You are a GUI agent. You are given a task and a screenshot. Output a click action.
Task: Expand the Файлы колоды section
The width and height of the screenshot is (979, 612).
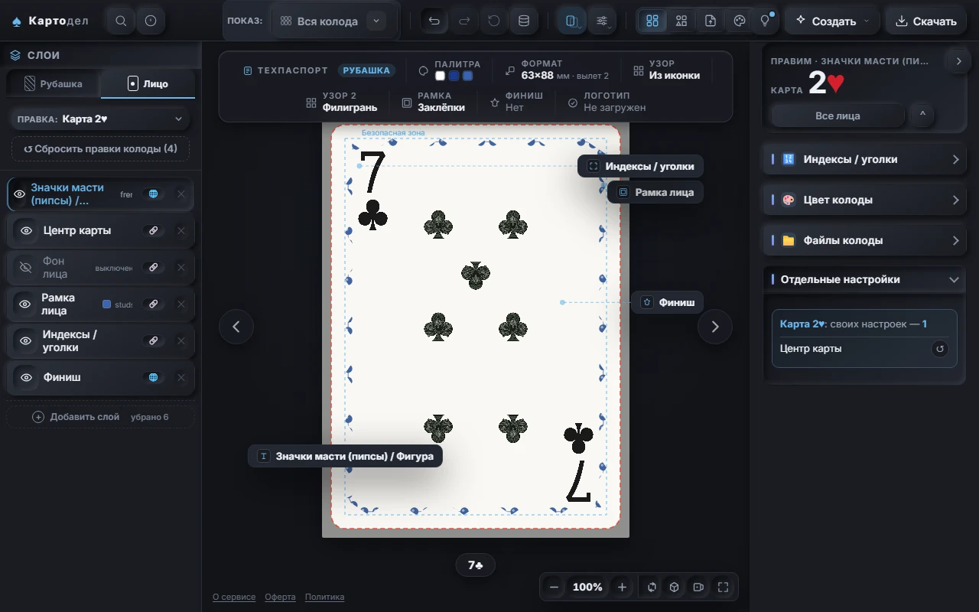[864, 240]
